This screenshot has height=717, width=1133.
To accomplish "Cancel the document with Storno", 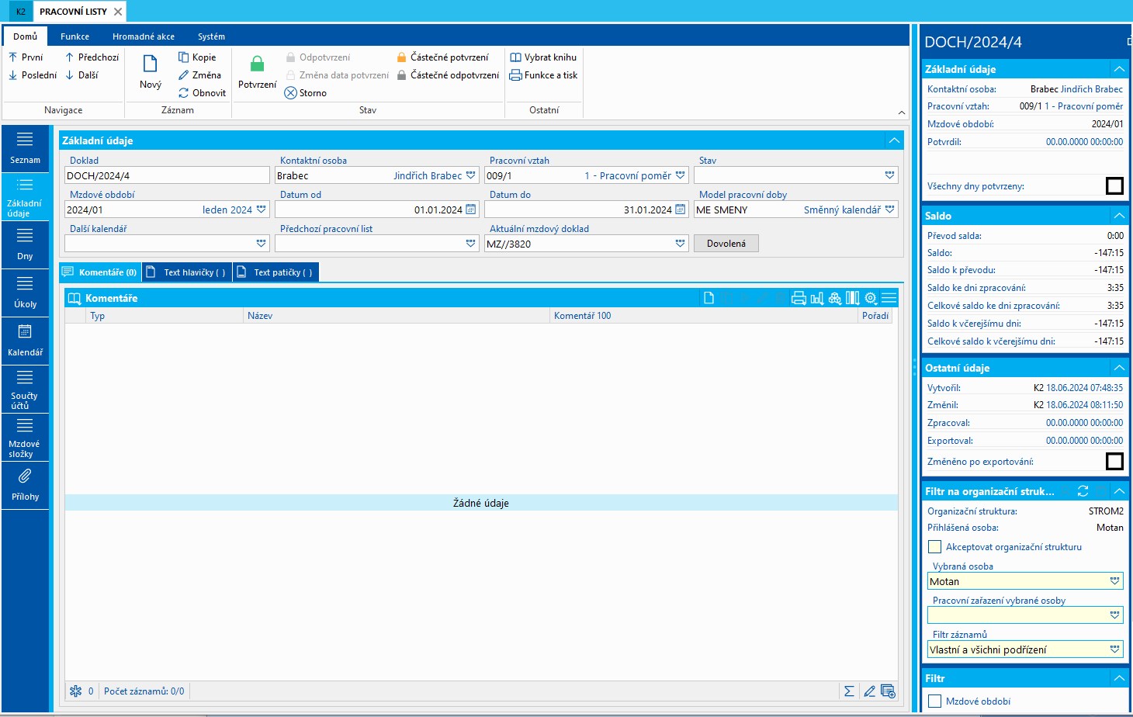I will (x=305, y=93).
